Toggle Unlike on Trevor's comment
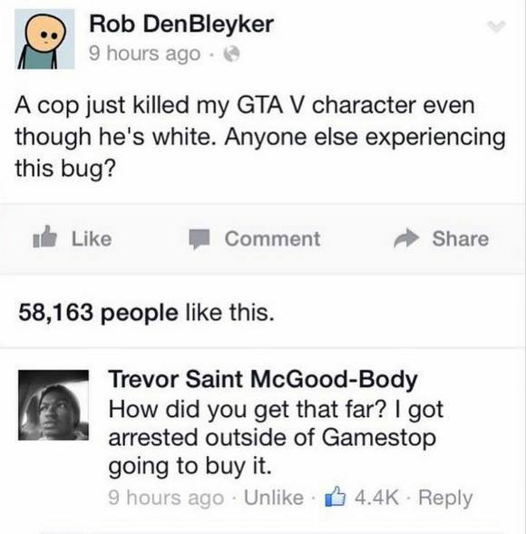Screen dimensions: 526x534 pos(274,498)
